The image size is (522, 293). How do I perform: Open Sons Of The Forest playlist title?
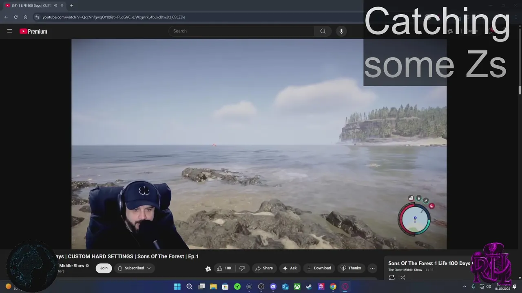click(x=429, y=263)
